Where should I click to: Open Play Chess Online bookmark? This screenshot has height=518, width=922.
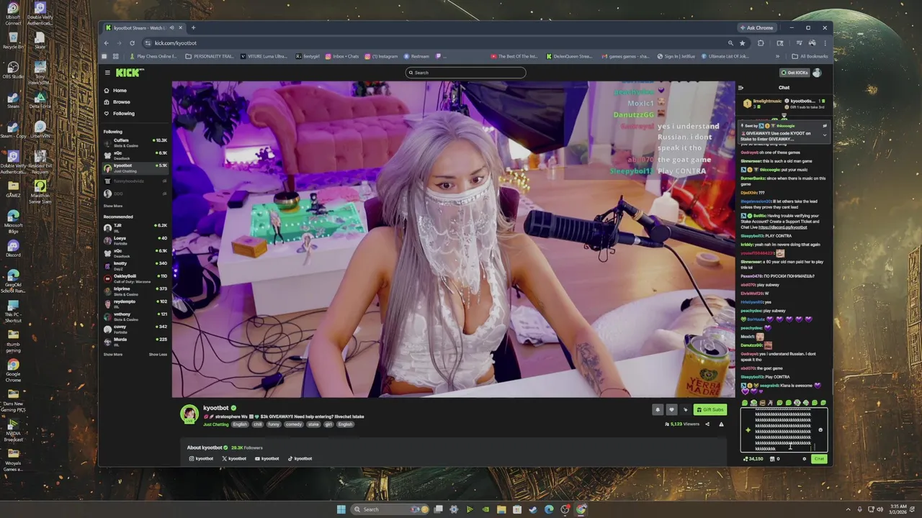[153, 56]
